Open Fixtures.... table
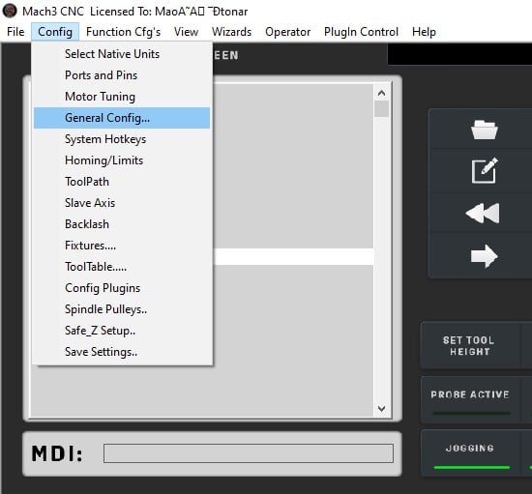This screenshot has height=494, width=532. 122,246
